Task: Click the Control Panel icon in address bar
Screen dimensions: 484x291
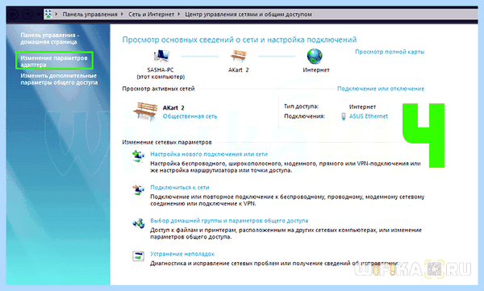Action: [x=48, y=14]
